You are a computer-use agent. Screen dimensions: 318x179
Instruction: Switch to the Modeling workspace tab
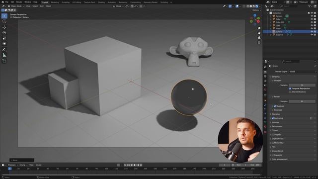(x=55, y=2)
